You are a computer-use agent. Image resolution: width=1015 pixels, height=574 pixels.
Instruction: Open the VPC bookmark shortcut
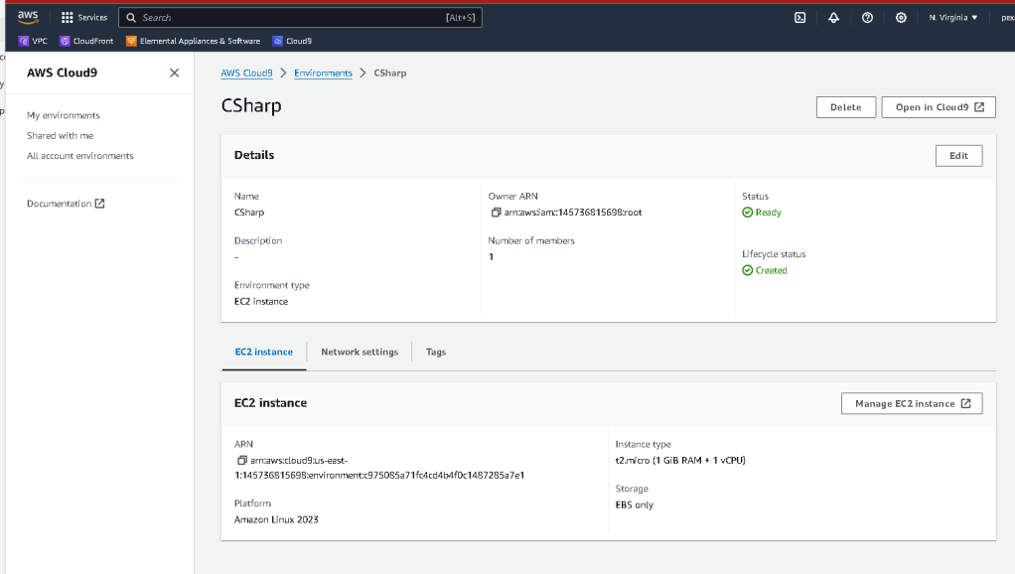coord(33,41)
